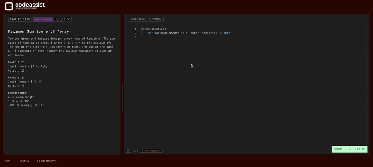Screen dimensions: 373x167
Task: Go to the previous problem arrow
Action: pyautogui.click(x=56, y=19)
